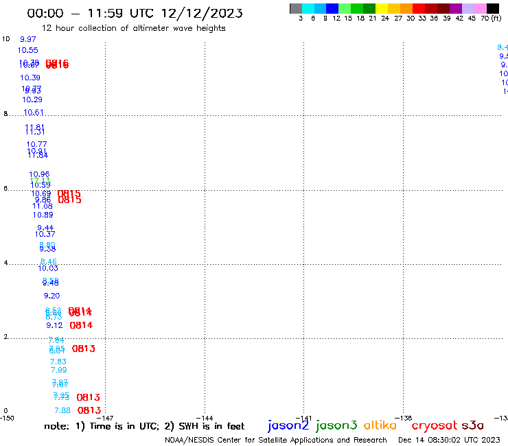Select the wave height value 10.89

(x=43, y=215)
